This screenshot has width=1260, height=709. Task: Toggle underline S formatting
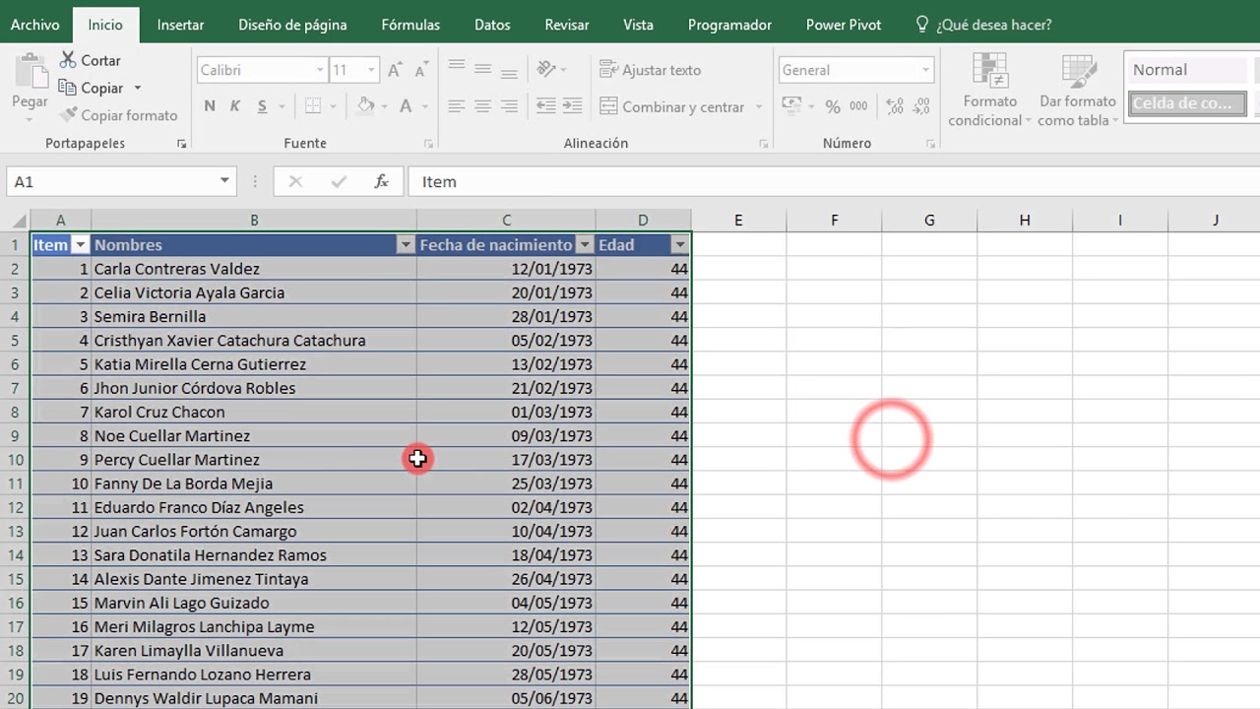[262, 106]
